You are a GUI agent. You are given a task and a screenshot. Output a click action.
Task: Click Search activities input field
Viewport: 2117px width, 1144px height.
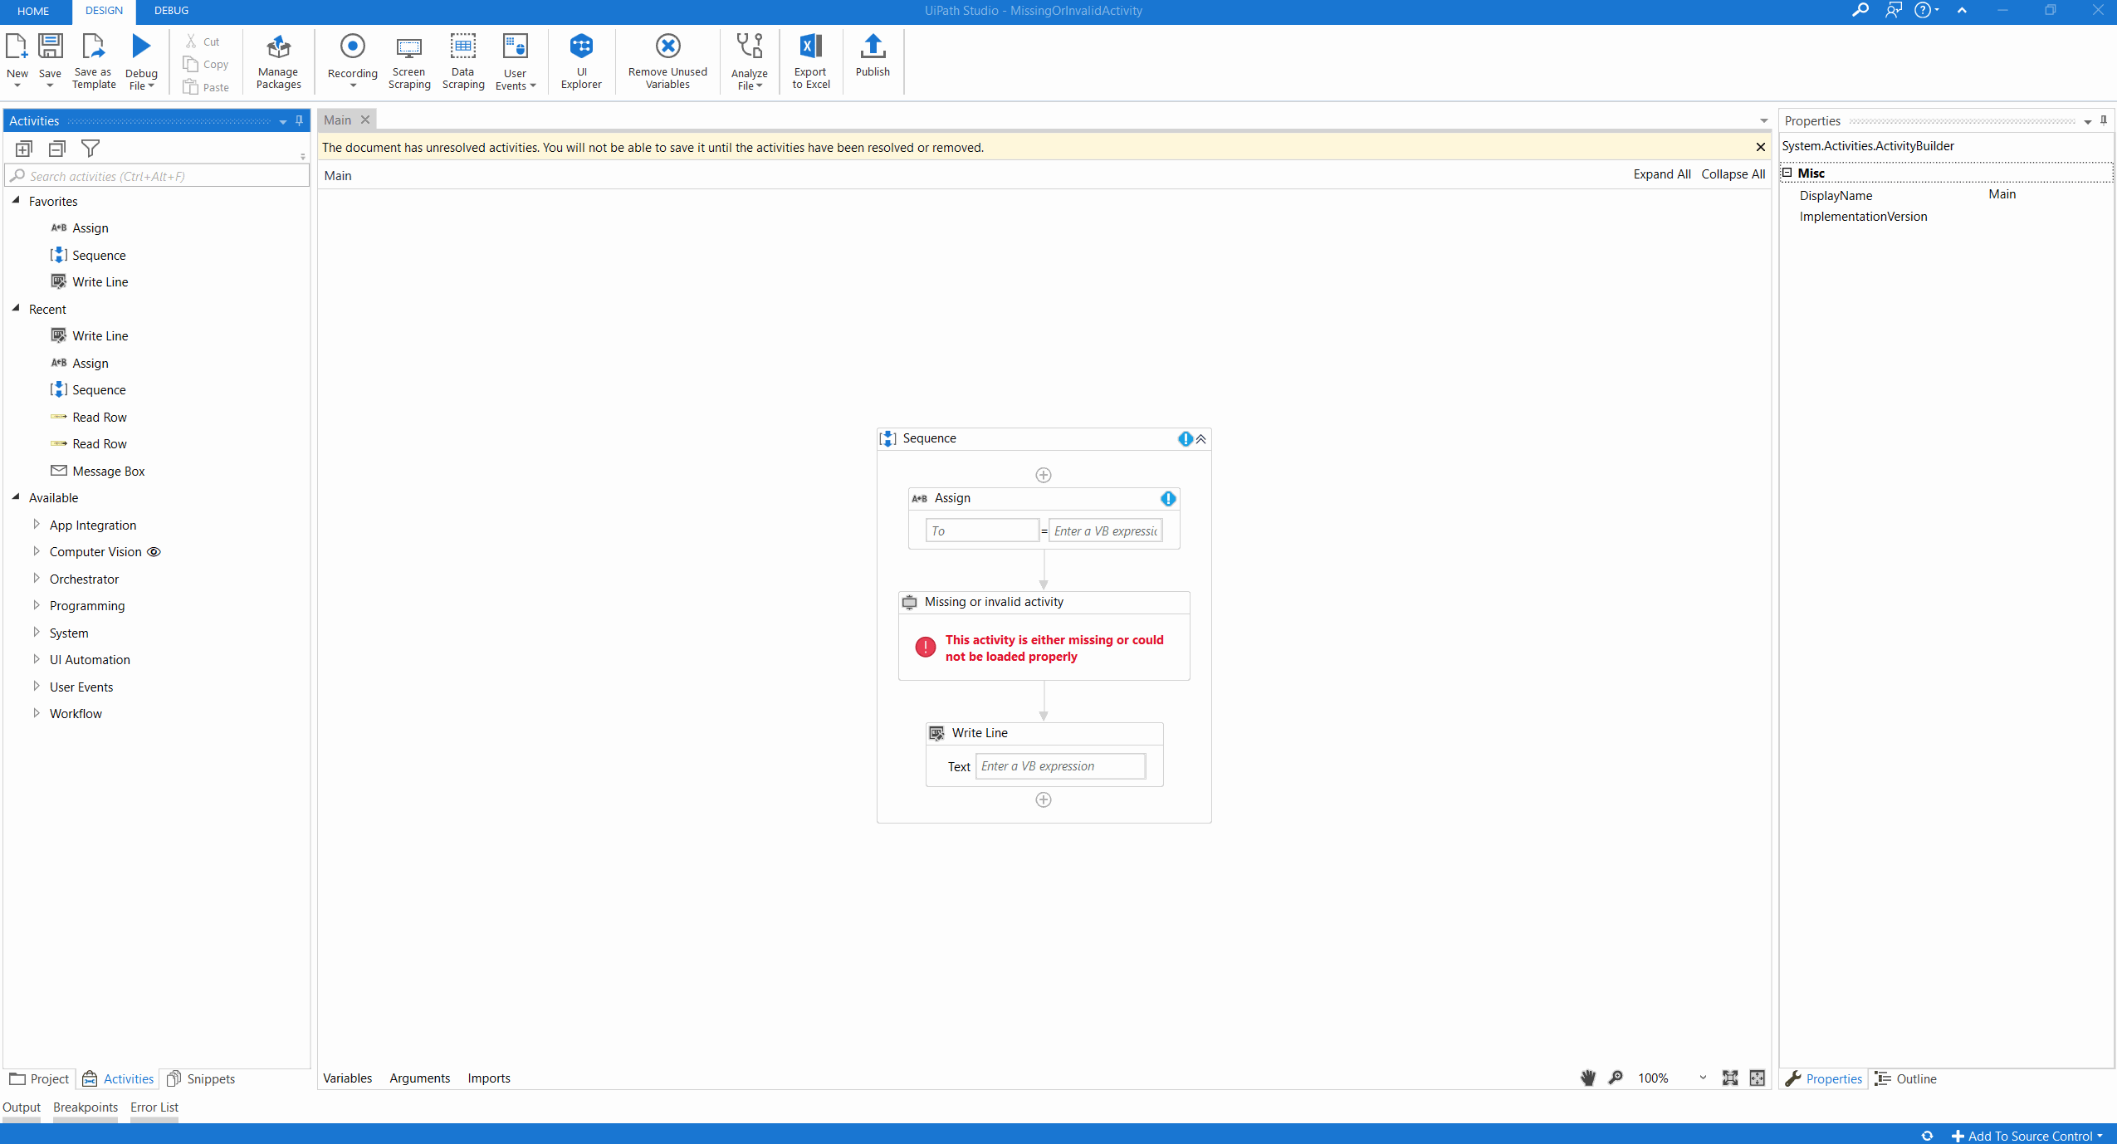(x=154, y=176)
